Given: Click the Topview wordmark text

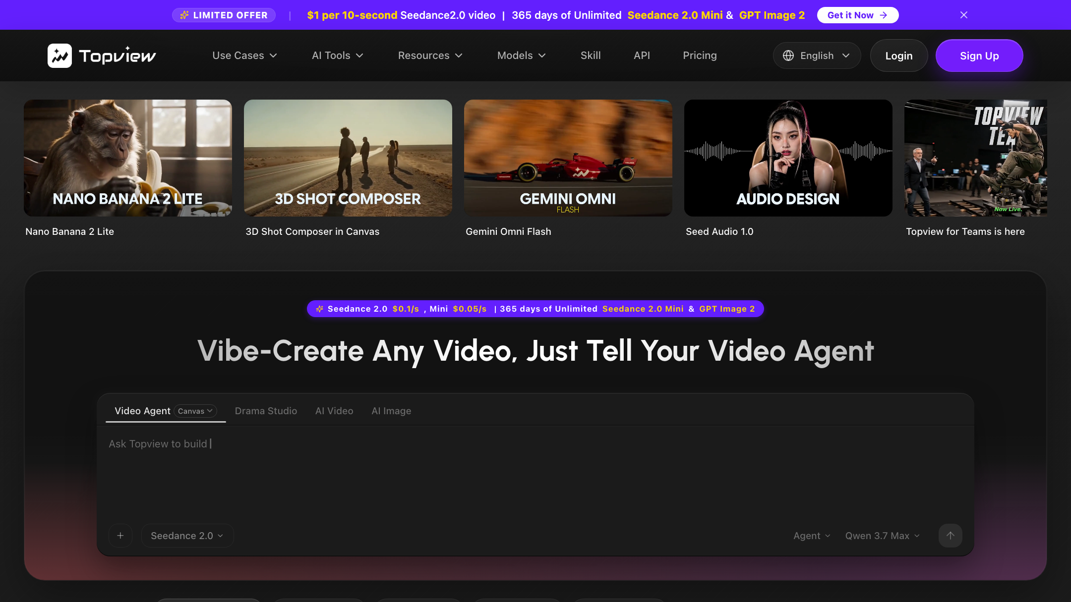Looking at the screenshot, I should (118, 55).
